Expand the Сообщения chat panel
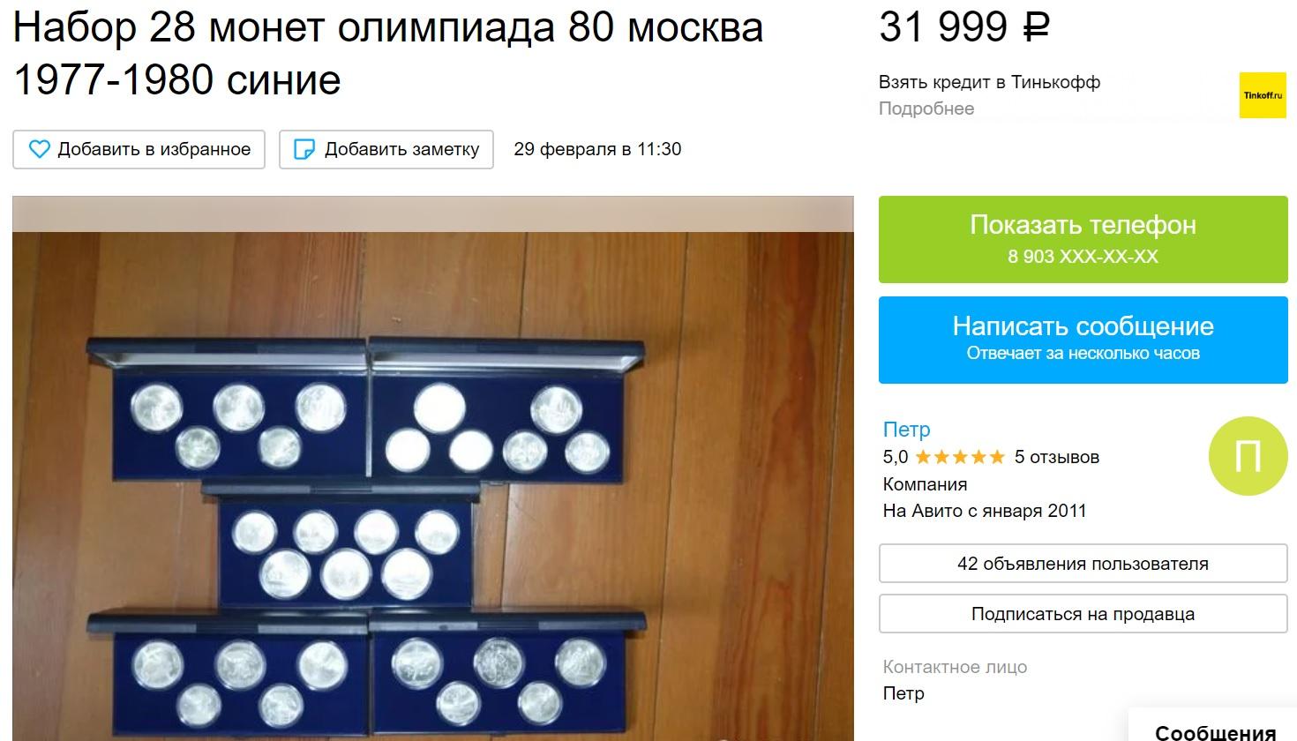 (x=1214, y=729)
